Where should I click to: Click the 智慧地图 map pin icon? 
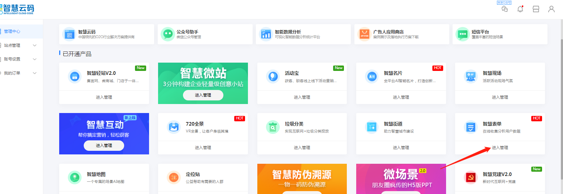(75, 177)
